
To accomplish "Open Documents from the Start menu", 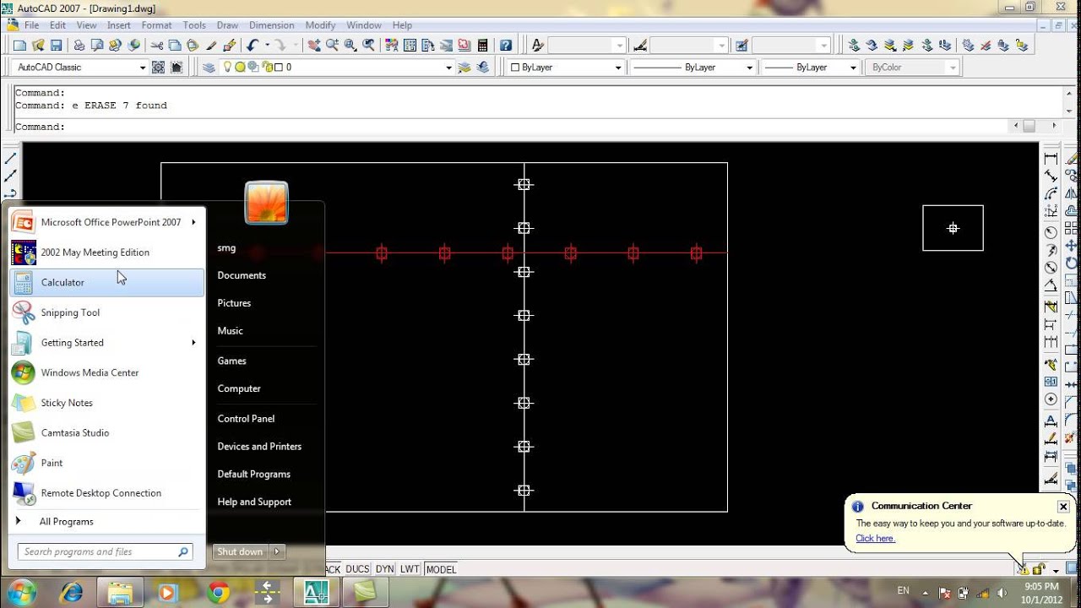I will 242,275.
